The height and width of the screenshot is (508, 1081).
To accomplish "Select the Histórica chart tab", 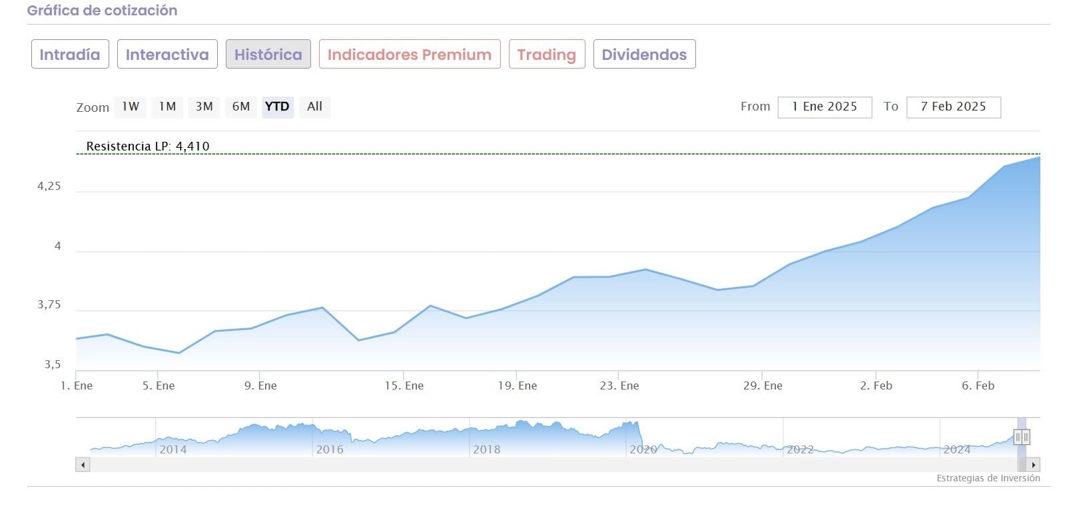I will 268,55.
